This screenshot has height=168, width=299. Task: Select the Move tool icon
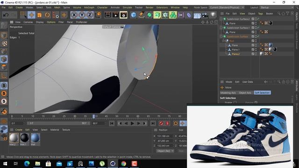click(x=31, y=15)
